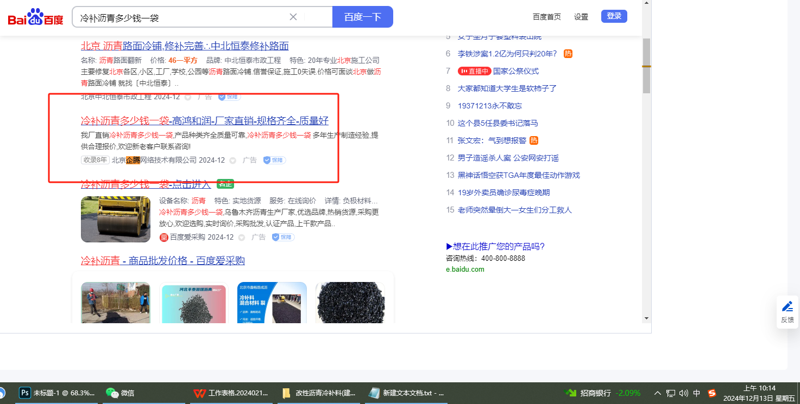Open 冷补沥青 - 商品批发价格 - 百度爱采购
Viewport: 800px width, 404px height.
click(x=163, y=261)
